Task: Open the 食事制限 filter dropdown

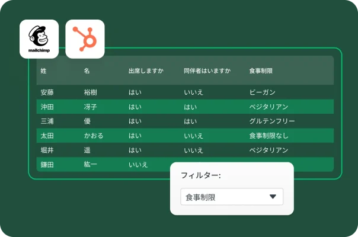Action: pyautogui.click(x=232, y=197)
